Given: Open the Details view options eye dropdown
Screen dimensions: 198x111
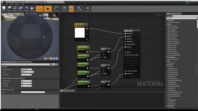Looking at the screenshot, I should point(57,64).
